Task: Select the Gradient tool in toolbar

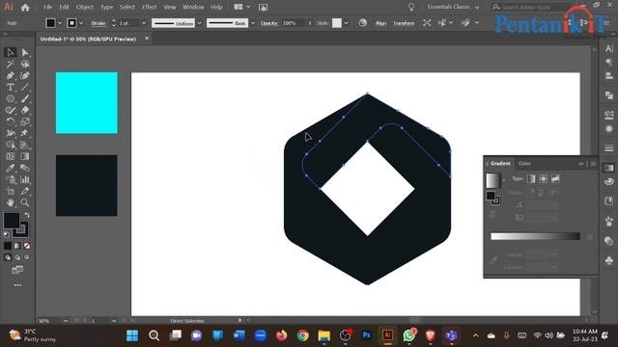Action: [x=25, y=156]
